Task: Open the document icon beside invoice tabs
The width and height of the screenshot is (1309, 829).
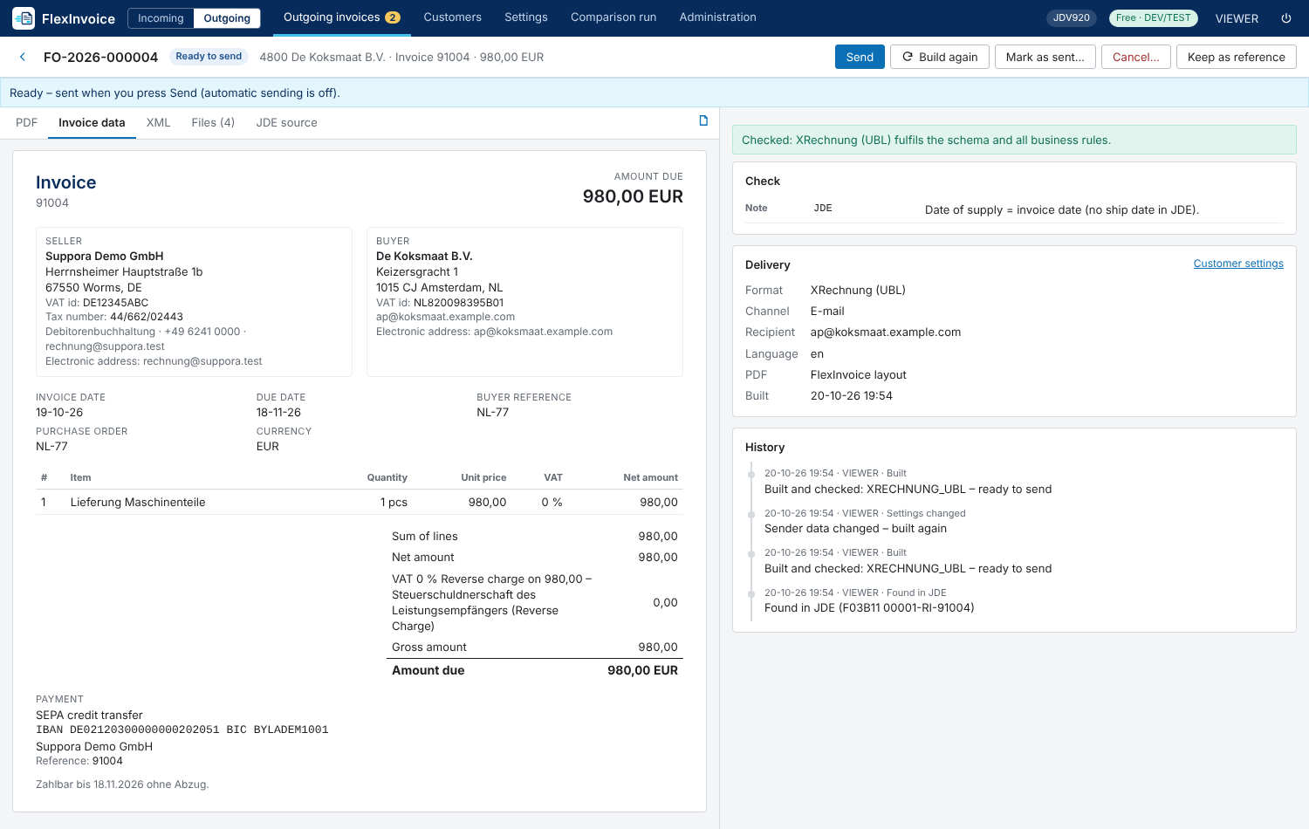Action: tap(703, 121)
